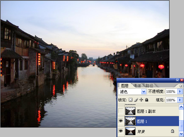Viewport: 184px width, 137px height.
Task: Click the lock transparent pixels icon
Action: 130,100
